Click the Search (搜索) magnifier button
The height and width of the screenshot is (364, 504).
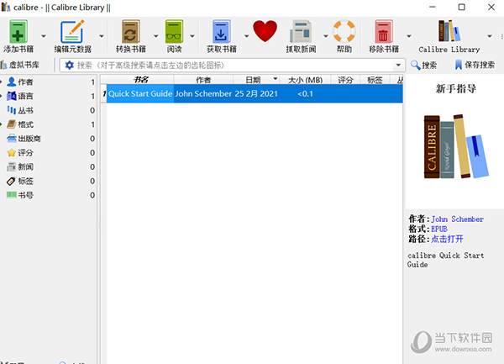(423, 66)
